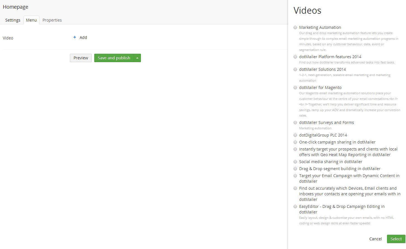The height and width of the screenshot is (249, 406).
Task: Select the Geo Heat Map Reporting radio button
Action: [x=295, y=149]
